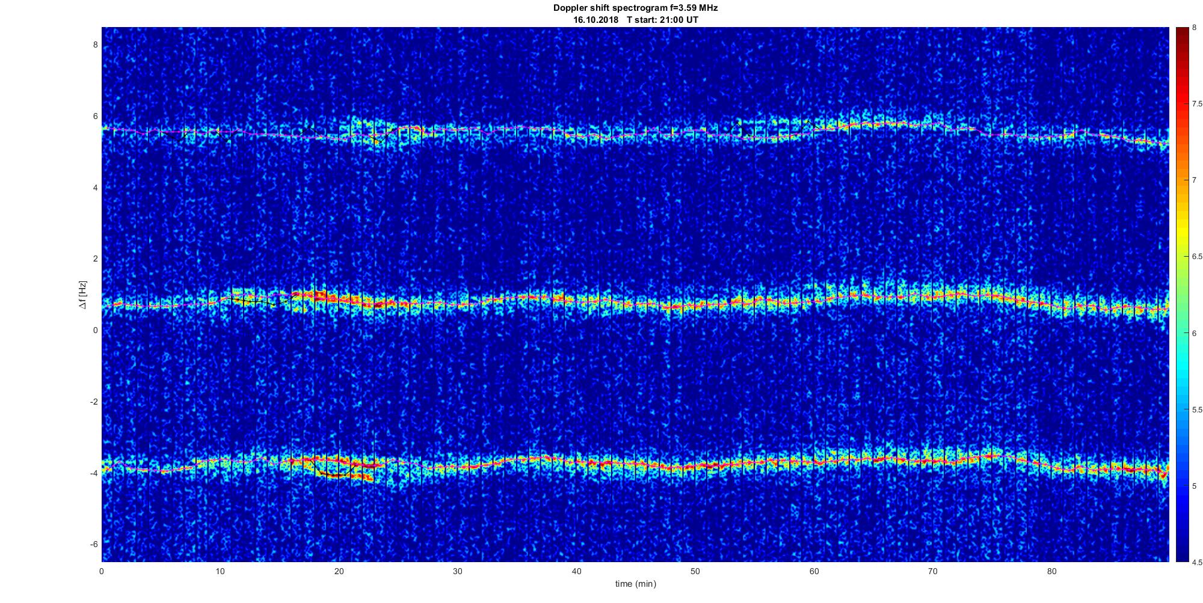Click the subtitle "16.10.2018 T start: 21:00 UT"
Viewport: 1203px width, 603px height.
[636, 20]
